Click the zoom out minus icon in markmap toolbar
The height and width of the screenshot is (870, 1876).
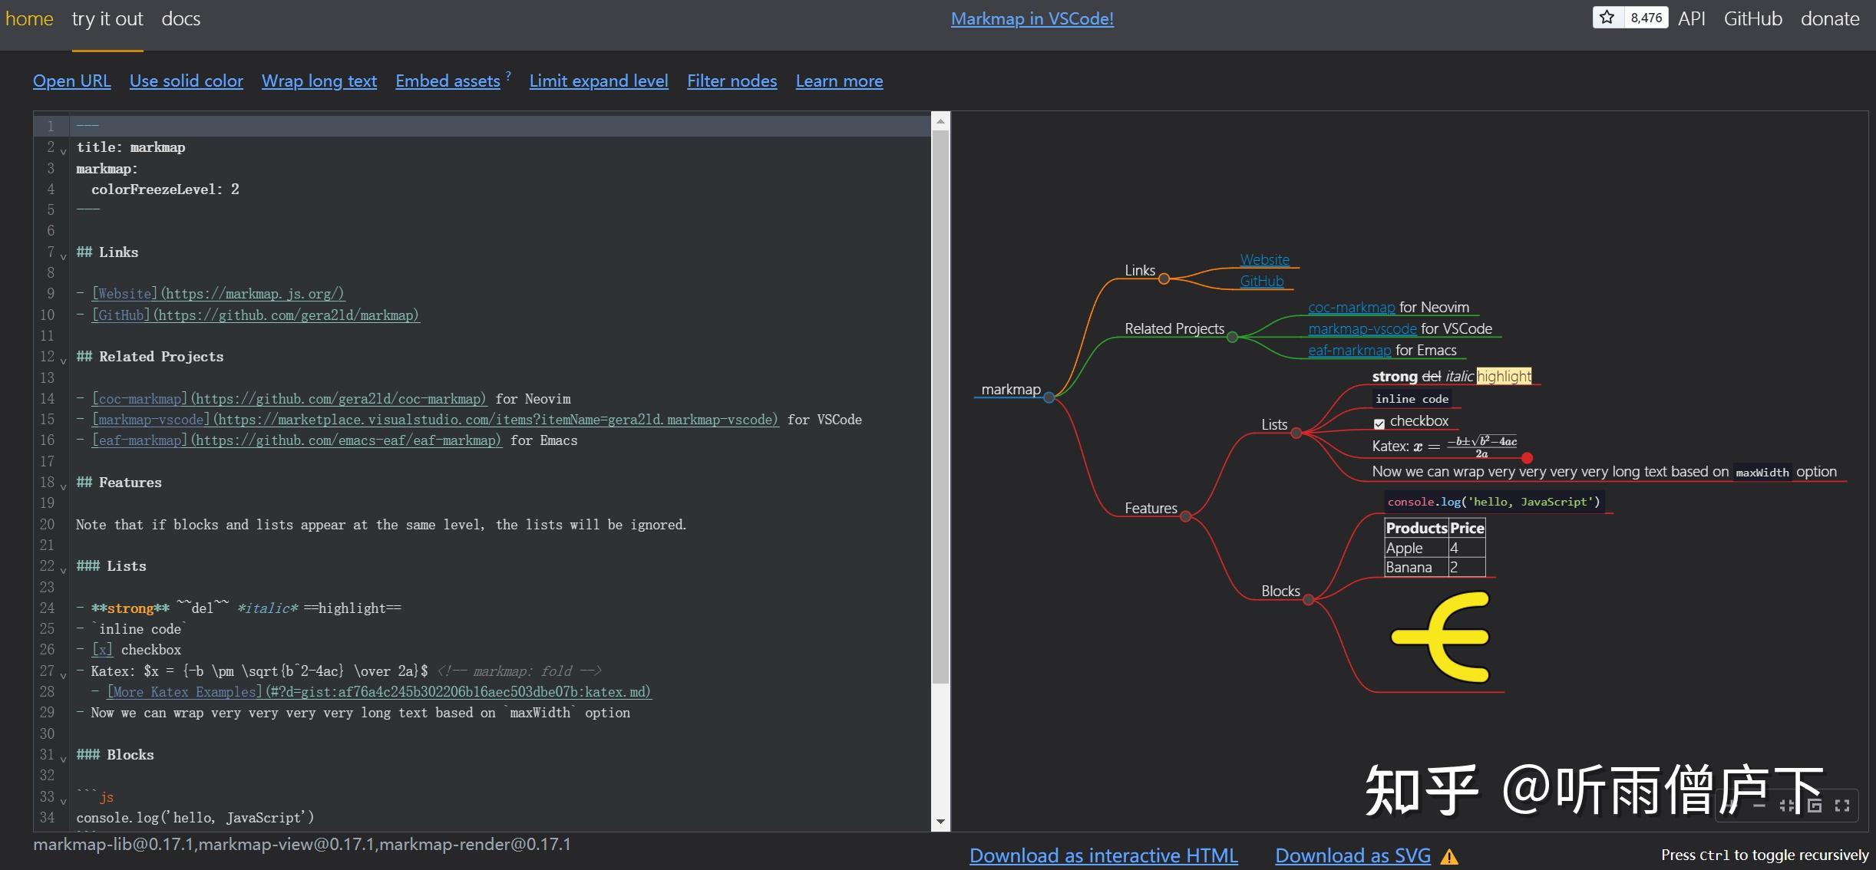pyautogui.click(x=1759, y=806)
